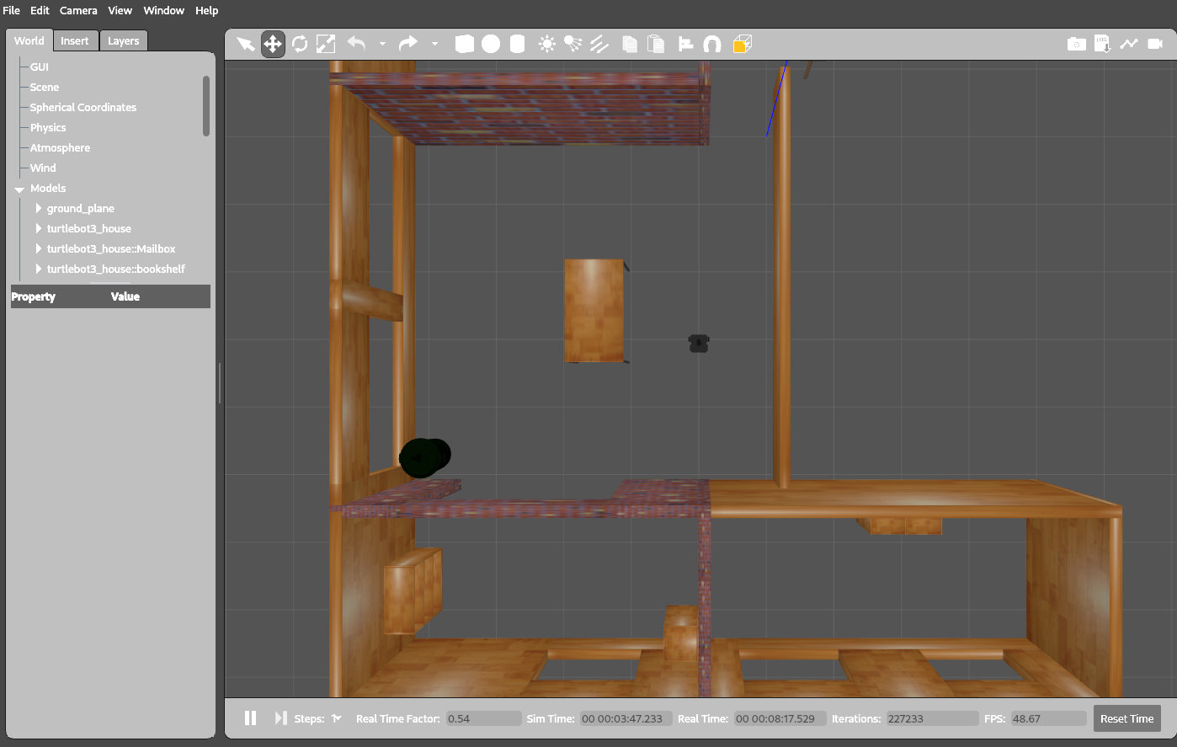Image resolution: width=1177 pixels, height=747 pixels.
Task: Take a screenshot with the camera icon
Action: (x=1077, y=43)
